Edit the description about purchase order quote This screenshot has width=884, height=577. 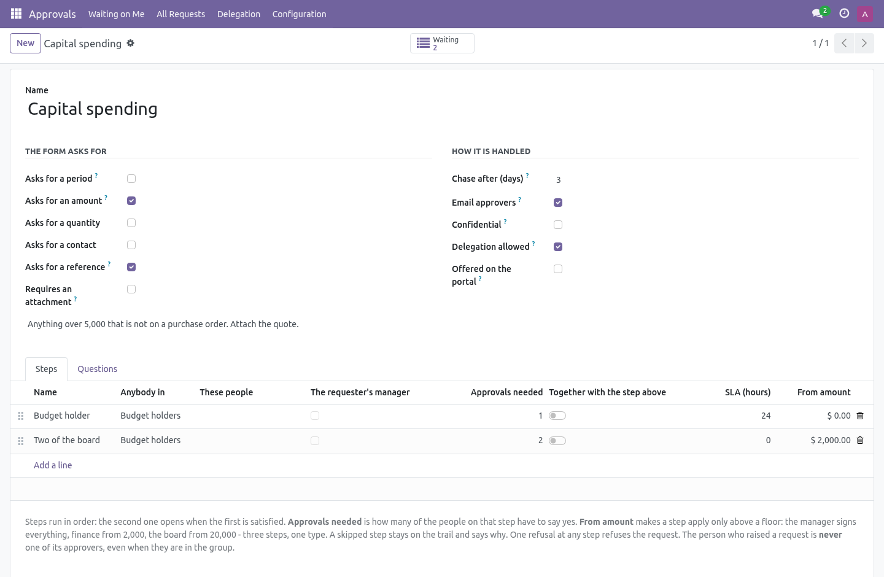pyautogui.click(x=442, y=324)
